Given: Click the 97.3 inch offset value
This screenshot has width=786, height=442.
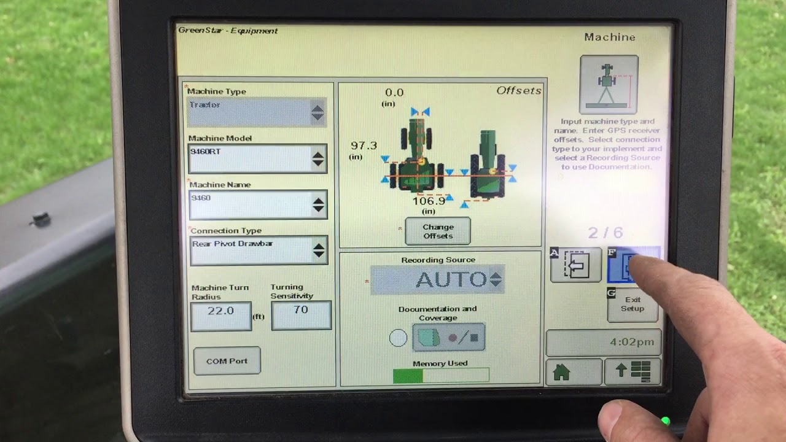Looking at the screenshot, I should tap(364, 145).
